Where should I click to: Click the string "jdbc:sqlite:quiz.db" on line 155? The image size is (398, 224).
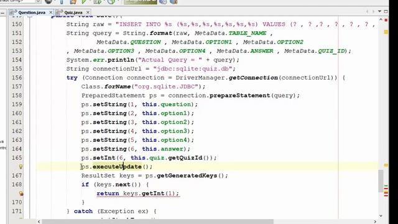pyautogui.click(x=193, y=69)
